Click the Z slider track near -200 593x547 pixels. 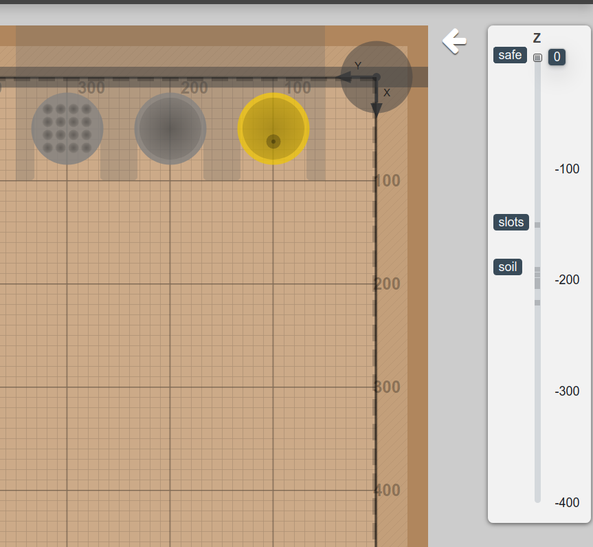pyautogui.click(x=537, y=280)
